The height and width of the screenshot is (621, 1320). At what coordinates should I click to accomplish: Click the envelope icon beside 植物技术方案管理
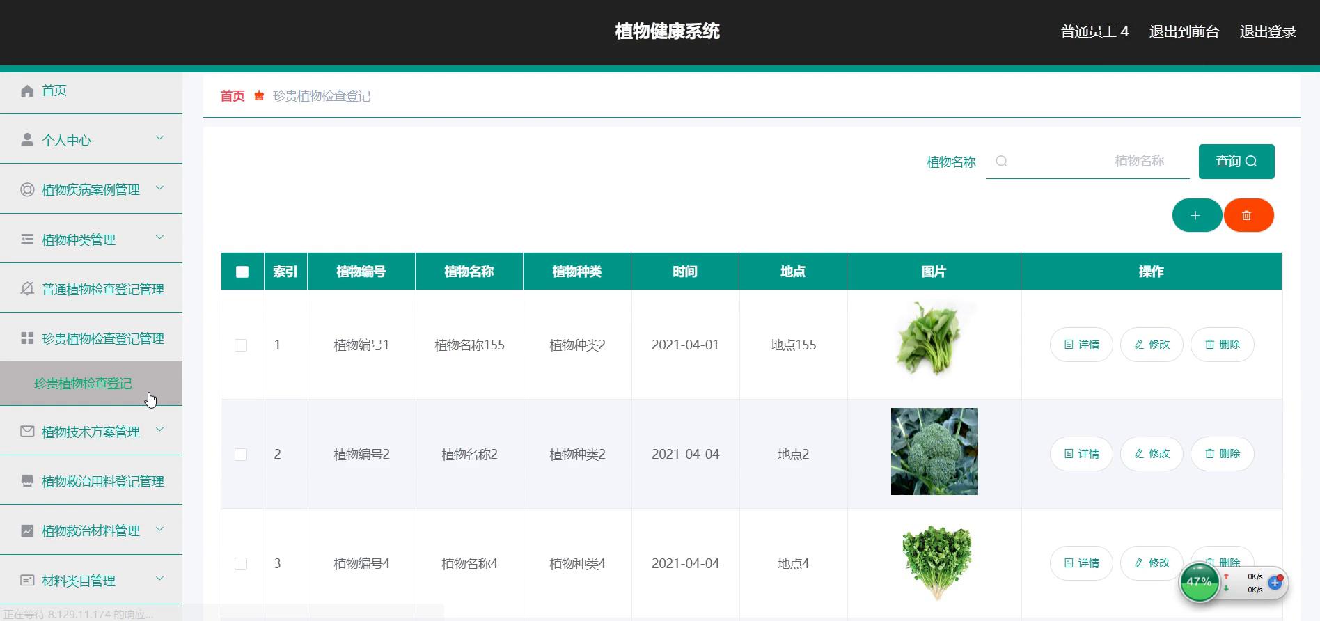tap(27, 432)
